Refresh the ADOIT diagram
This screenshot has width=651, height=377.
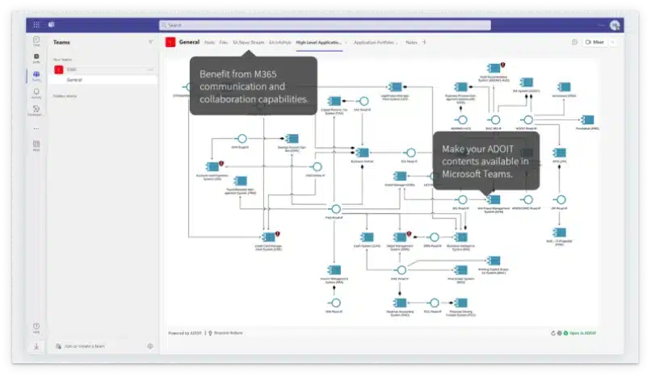pyautogui.click(x=553, y=333)
